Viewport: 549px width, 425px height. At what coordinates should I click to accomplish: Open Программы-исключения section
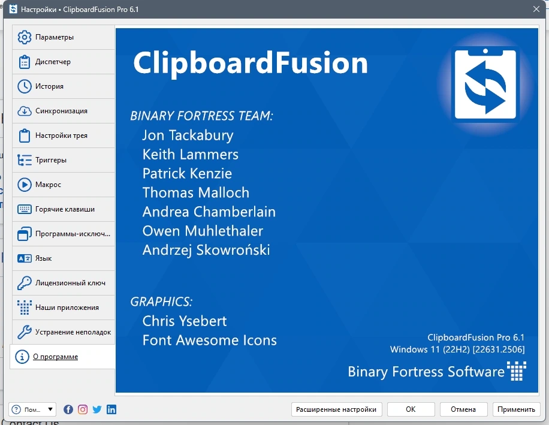[64, 234]
